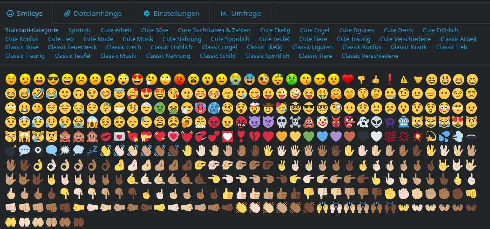Insert the pile of poo emoji

[x=309, y=122]
